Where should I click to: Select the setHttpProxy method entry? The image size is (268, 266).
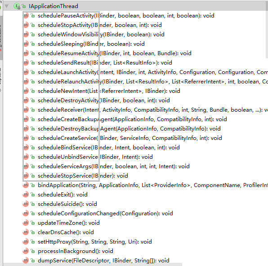click(x=95, y=242)
